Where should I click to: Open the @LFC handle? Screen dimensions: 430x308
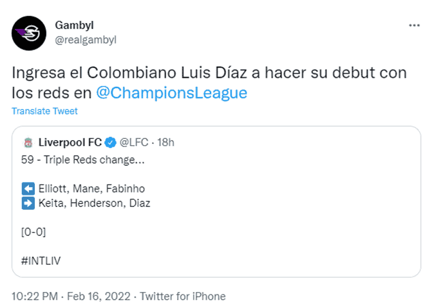click(134, 143)
